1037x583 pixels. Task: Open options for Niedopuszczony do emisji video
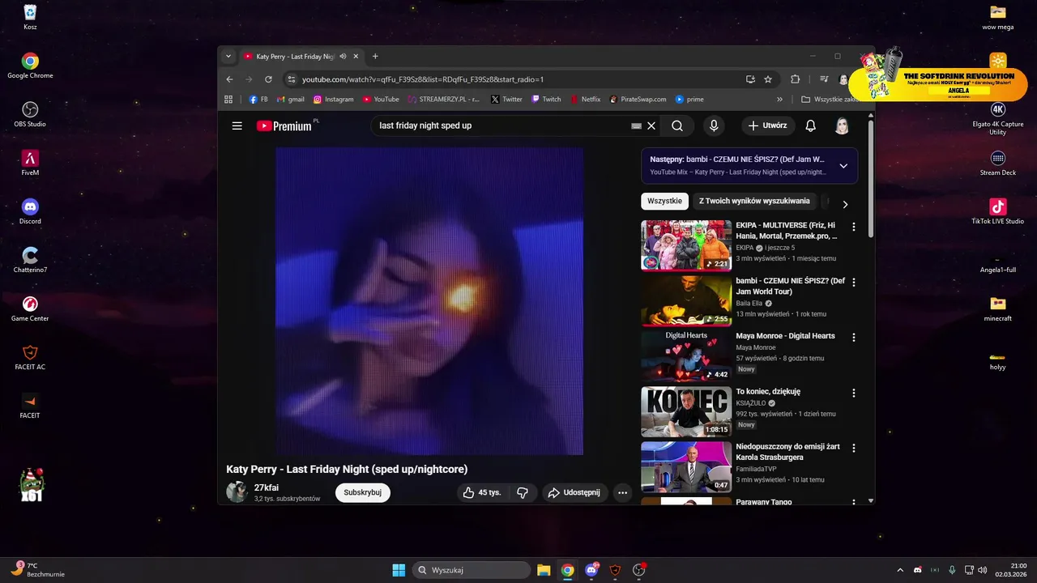pos(853,448)
